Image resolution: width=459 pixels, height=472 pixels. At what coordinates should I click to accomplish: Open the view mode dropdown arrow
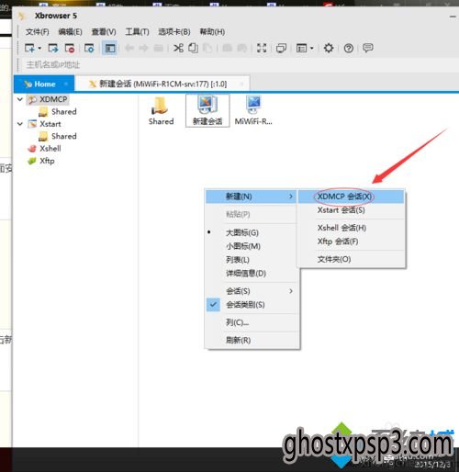point(312,48)
